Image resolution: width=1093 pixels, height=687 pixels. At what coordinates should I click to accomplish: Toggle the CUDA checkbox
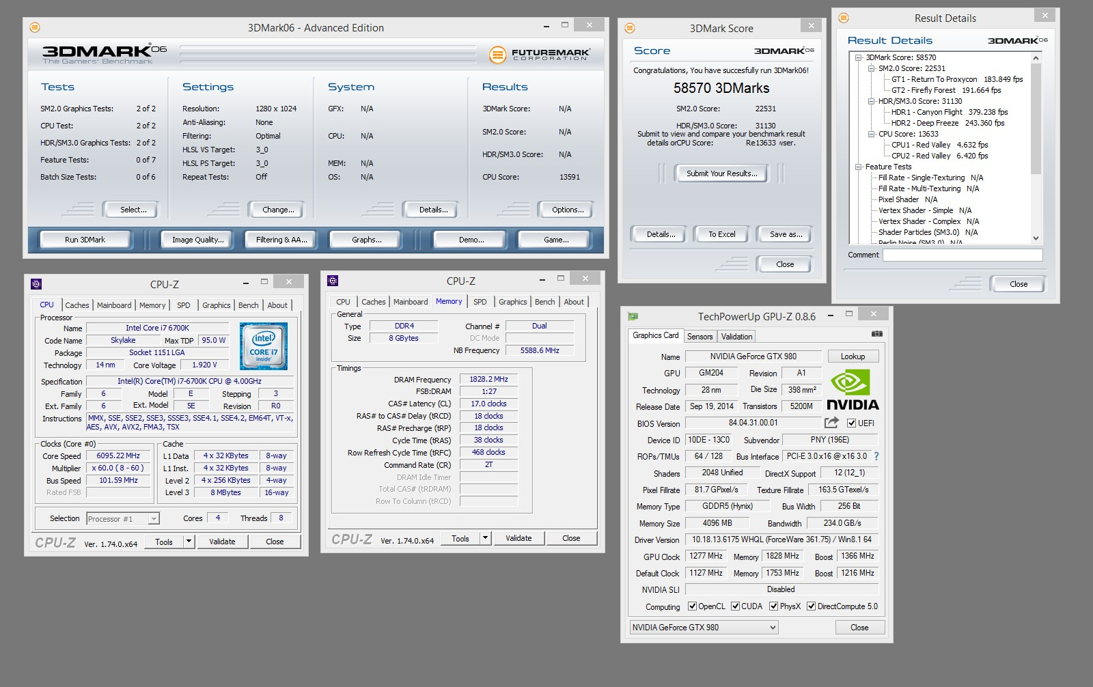coord(735,606)
